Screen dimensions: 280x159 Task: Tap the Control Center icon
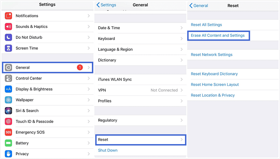coord(9,78)
